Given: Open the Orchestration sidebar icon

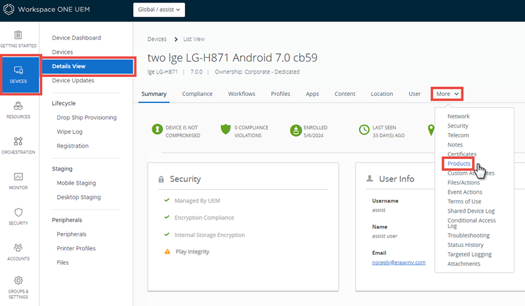Looking at the screenshot, I should click(x=18, y=141).
